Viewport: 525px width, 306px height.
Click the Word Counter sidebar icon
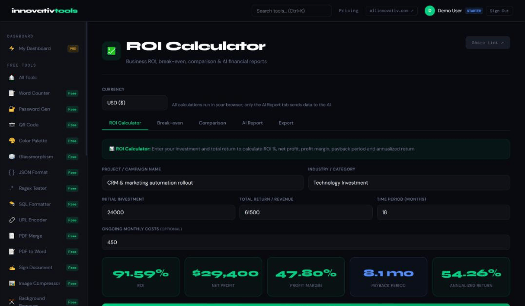pyautogui.click(x=12, y=93)
